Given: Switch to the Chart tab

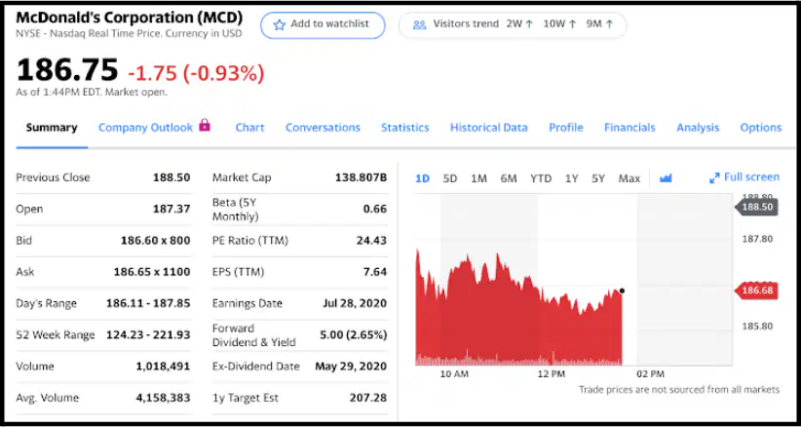Looking at the screenshot, I should tap(249, 128).
